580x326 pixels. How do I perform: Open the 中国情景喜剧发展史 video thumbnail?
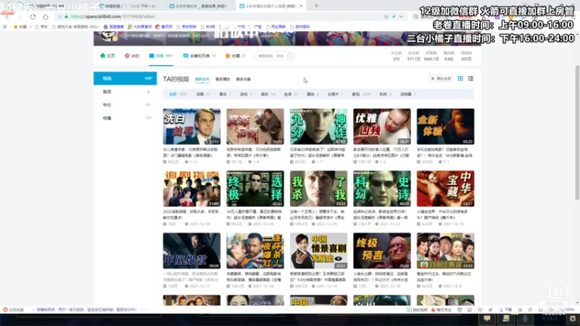[318, 251]
